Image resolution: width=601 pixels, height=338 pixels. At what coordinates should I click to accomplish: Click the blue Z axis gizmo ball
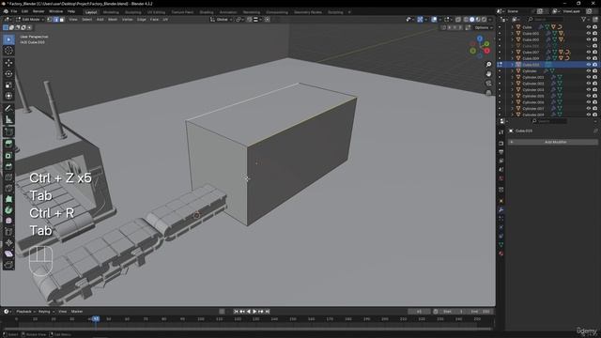pyautogui.click(x=480, y=38)
